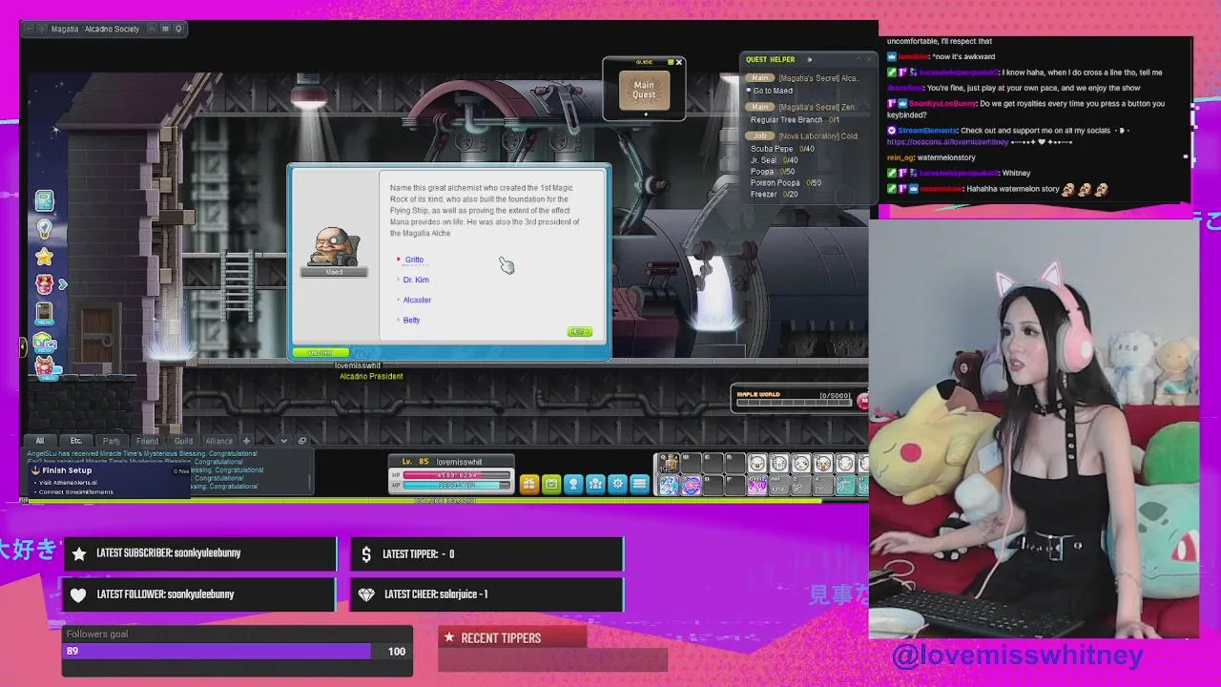
Task: Open the blue character info icon
Action: [573, 484]
